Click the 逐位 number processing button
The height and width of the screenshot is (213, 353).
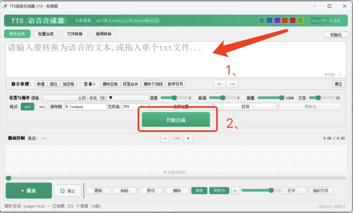[x=54, y=84]
